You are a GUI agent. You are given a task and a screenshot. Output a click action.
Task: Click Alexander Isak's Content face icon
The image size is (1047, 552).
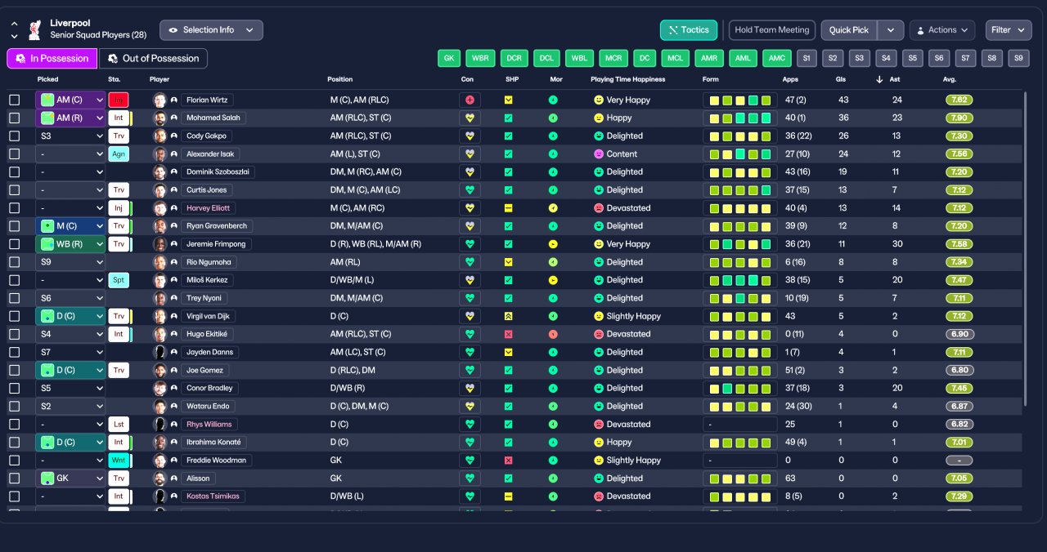pos(598,154)
